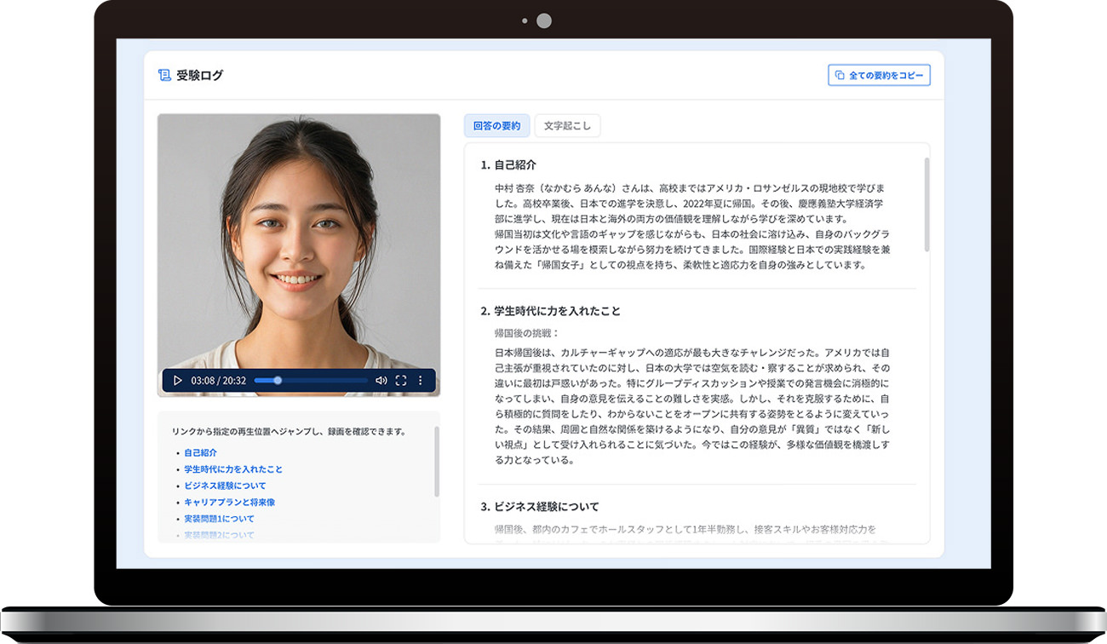Screen dimensions: 1107x644
Task: Jump to the 自己紹介 recording link
Action: 200,453
